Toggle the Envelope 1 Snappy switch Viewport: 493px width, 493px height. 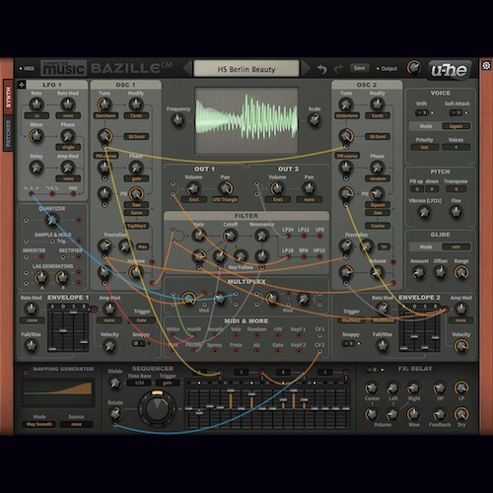(138, 343)
